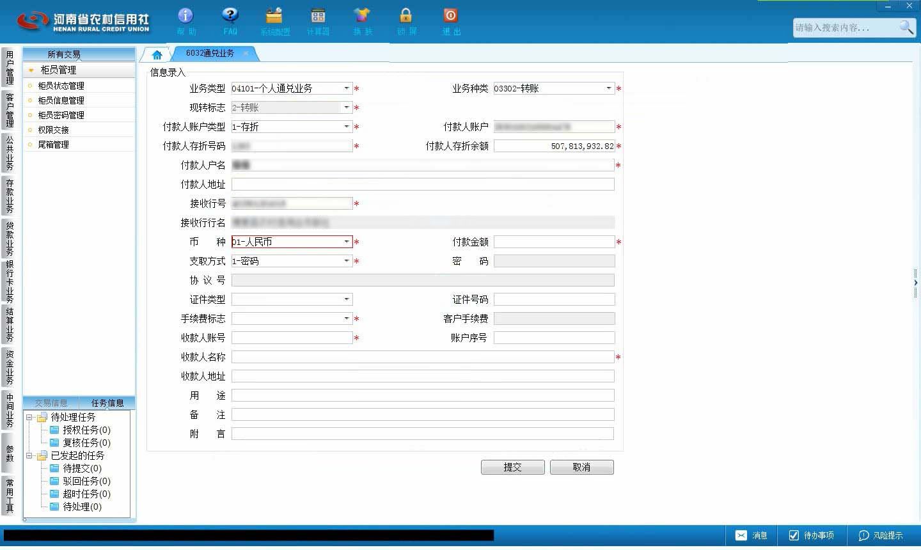Switch to 用户管理 side tab

[x=10, y=67]
